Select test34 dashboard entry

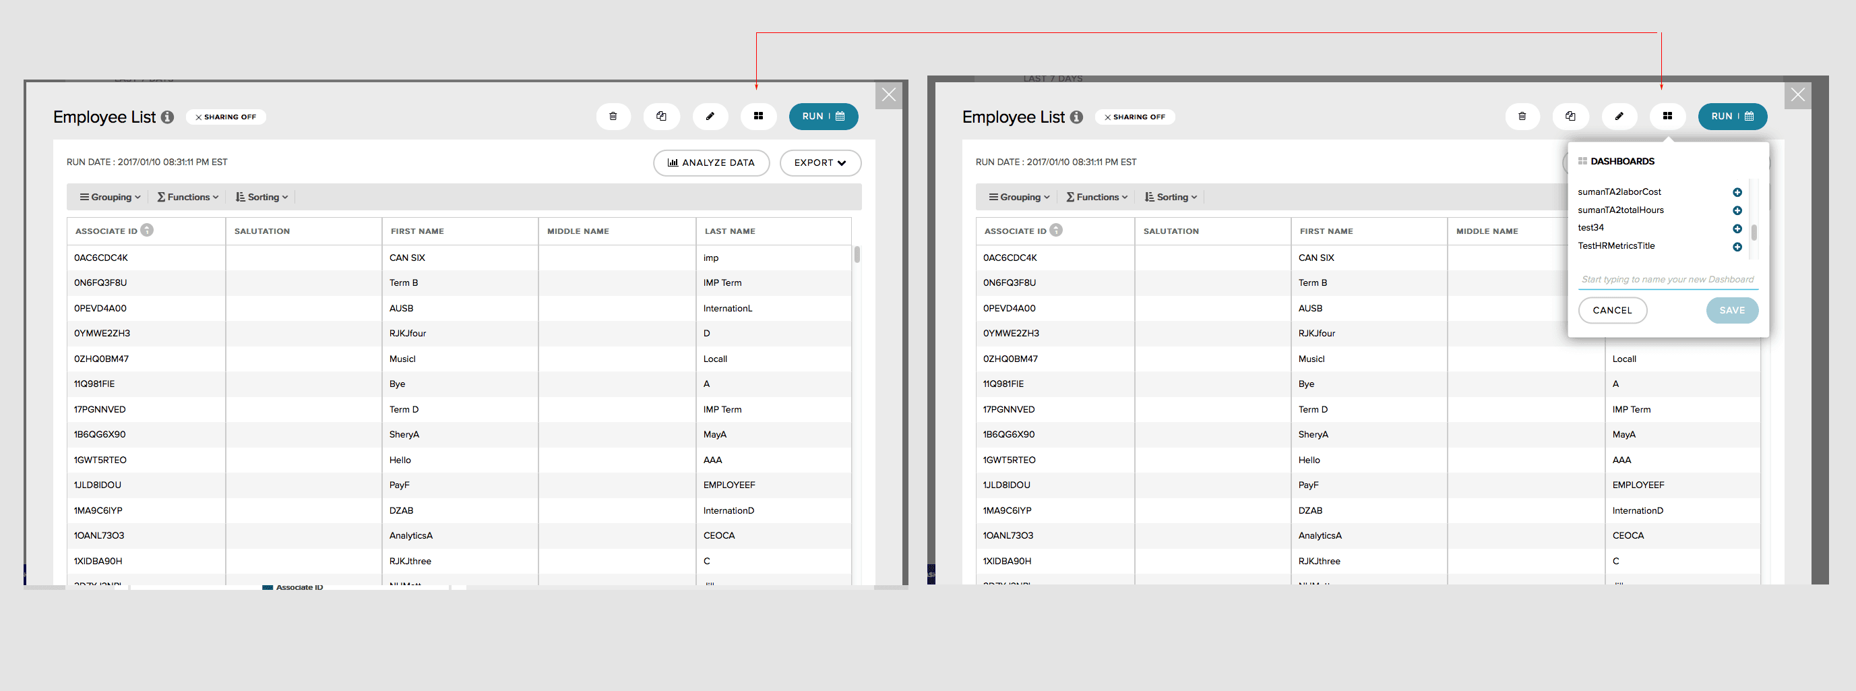coord(1590,228)
